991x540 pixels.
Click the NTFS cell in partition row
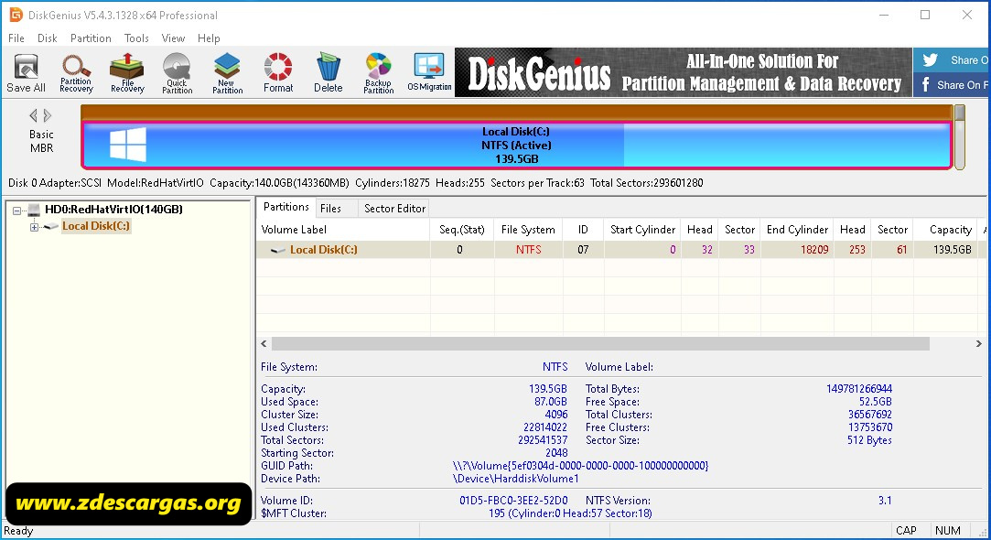point(528,250)
